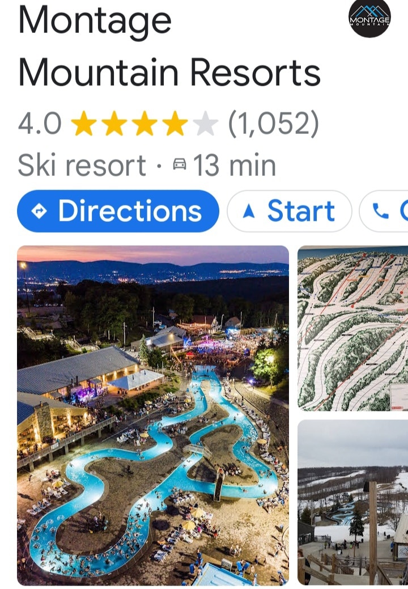
Task: Click the fifth gray star
Action: click(205, 123)
